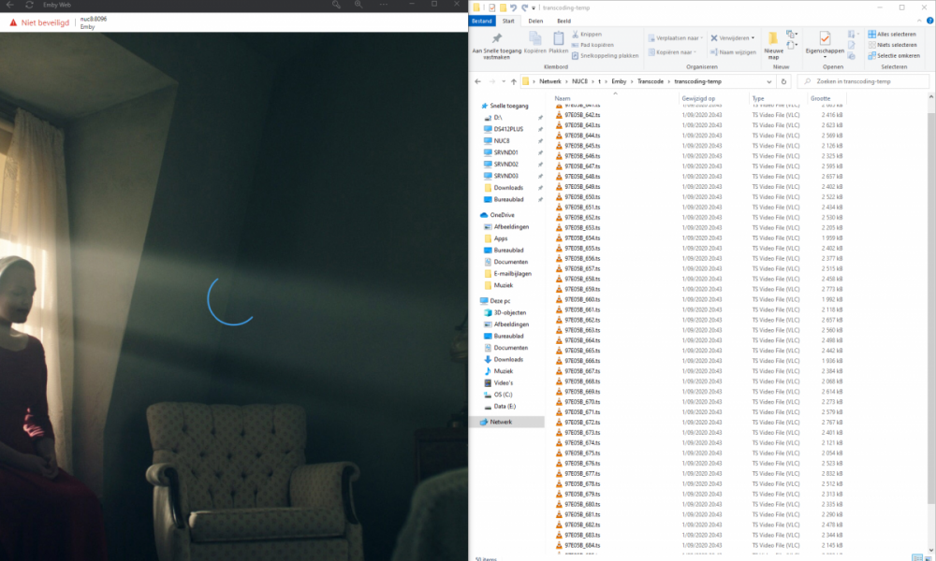Open address bar history dropdown
936x561 pixels.
(768, 81)
